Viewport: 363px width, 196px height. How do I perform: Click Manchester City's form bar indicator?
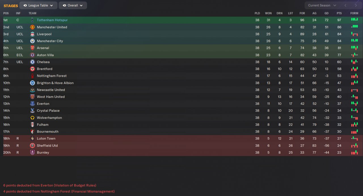point(354,40)
